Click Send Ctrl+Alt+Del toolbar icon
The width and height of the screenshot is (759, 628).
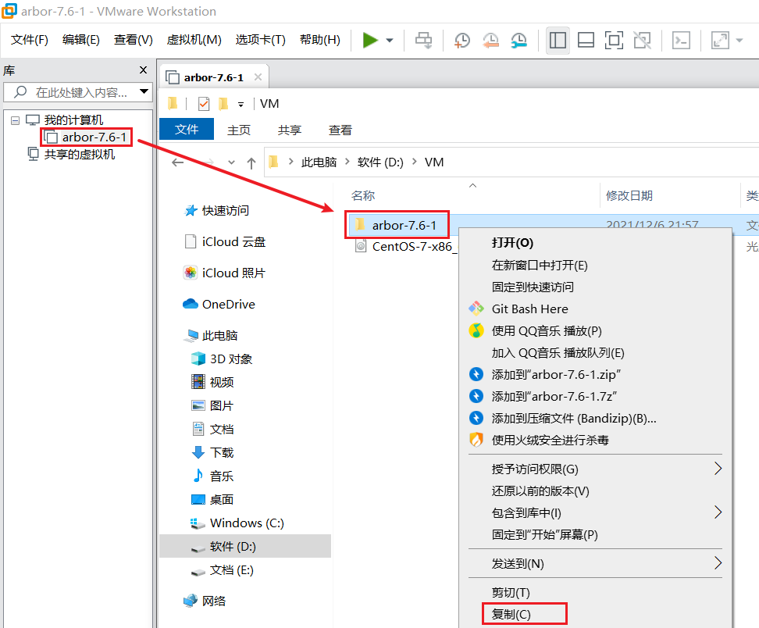point(423,40)
